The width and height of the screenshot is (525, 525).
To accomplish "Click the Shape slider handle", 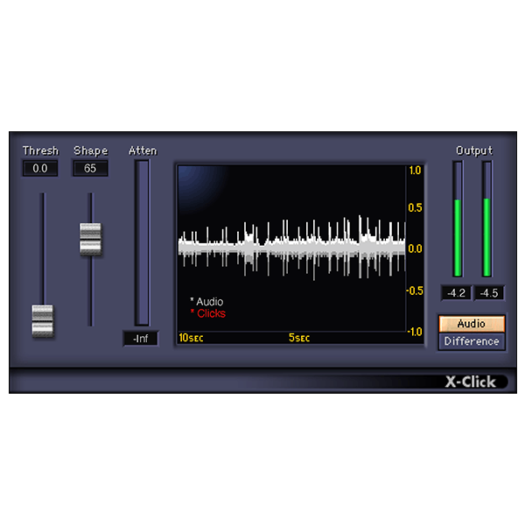I will [x=90, y=239].
